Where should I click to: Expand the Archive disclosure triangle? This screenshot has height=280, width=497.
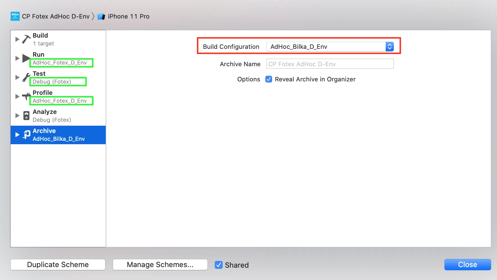click(17, 135)
